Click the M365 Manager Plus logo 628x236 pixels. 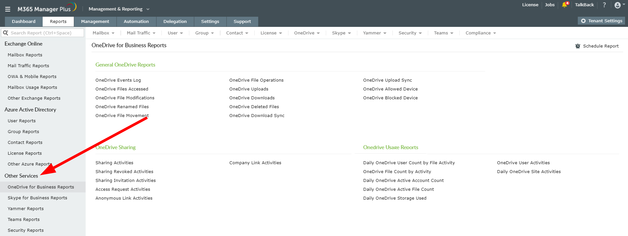[47, 8]
